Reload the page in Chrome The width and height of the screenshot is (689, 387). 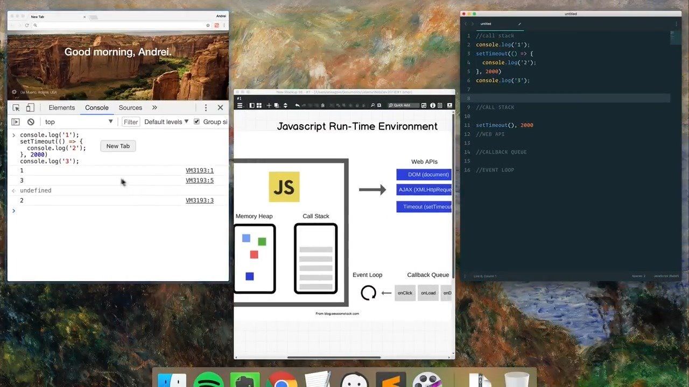[x=27, y=25]
